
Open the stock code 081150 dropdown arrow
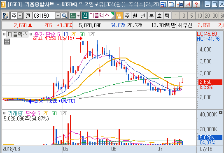[x=58, y=16]
